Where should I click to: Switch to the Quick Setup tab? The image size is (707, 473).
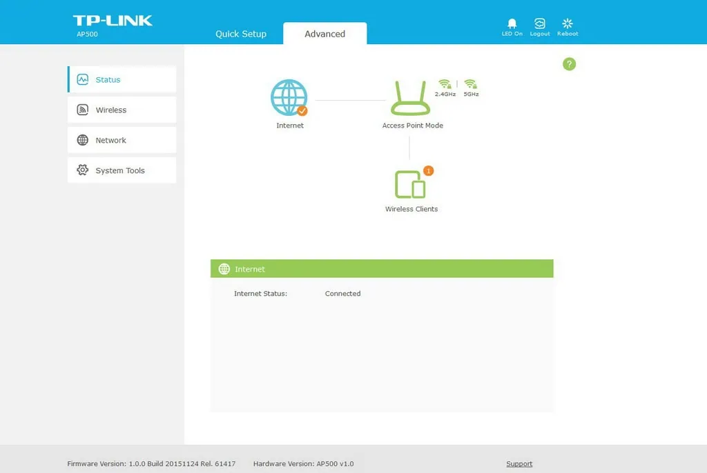241,34
